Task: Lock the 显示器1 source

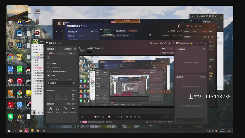Action: [72, 79]
